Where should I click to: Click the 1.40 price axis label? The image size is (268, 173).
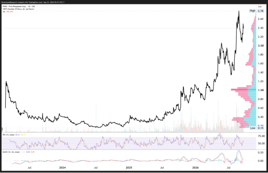click(x=260, y=73)
